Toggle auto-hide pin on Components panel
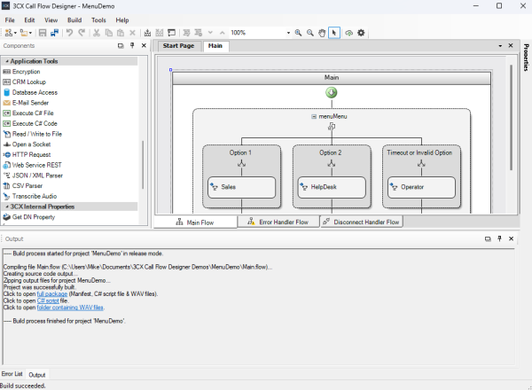Screen dimensions: 532x390 point(132,45)
